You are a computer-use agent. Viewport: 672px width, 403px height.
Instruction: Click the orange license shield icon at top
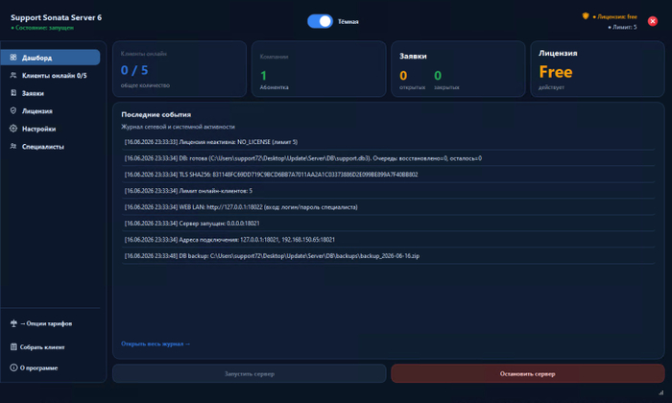coord(586,16)
